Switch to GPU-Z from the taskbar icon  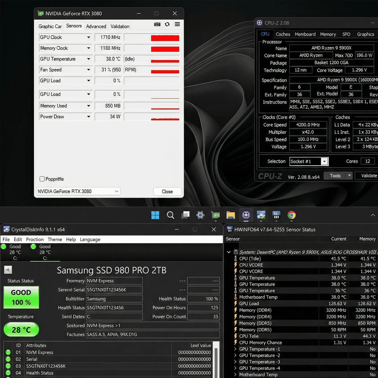point(216,215)
